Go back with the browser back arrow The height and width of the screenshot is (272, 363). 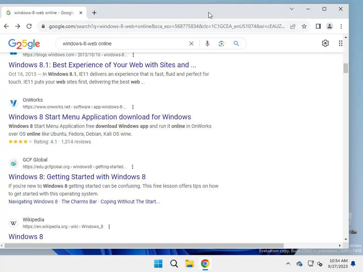(x=6, y=26)
